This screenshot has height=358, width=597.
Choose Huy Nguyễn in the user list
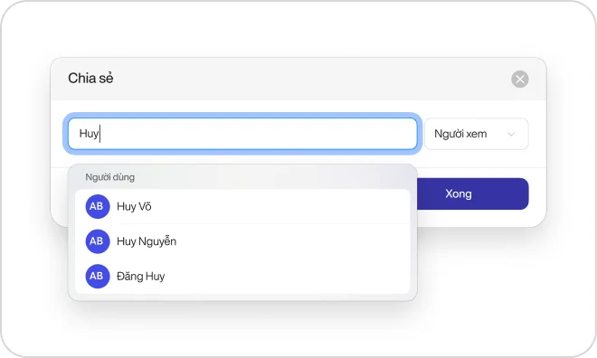242,241
